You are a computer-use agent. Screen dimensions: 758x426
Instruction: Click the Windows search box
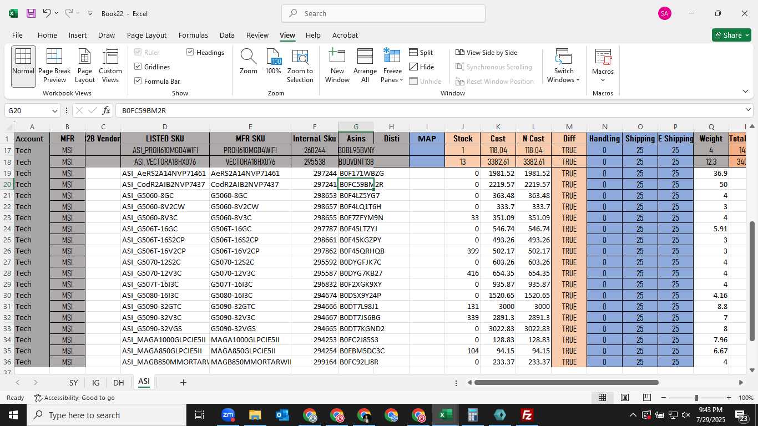(x=107, y=415)
